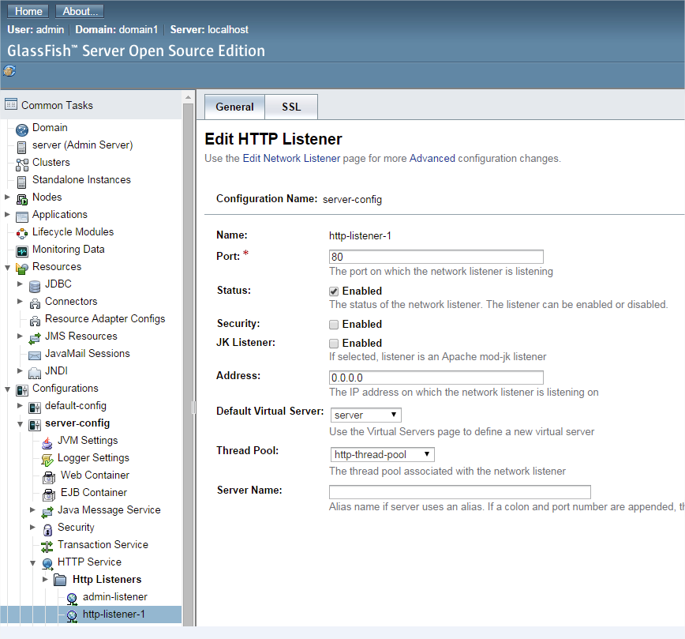Select the Monitoring Data icon

coord(22,250)
